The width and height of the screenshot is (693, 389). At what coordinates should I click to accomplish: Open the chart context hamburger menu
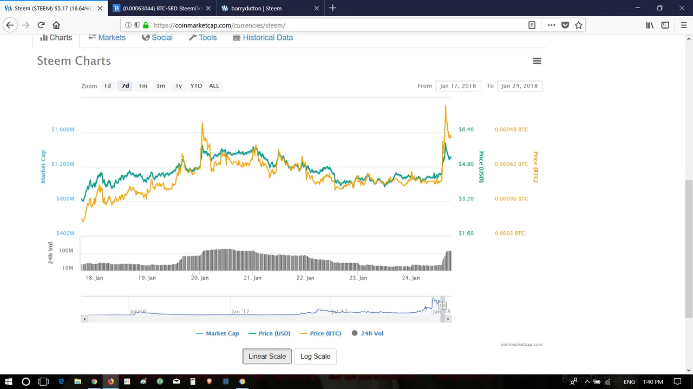(537, 61)
